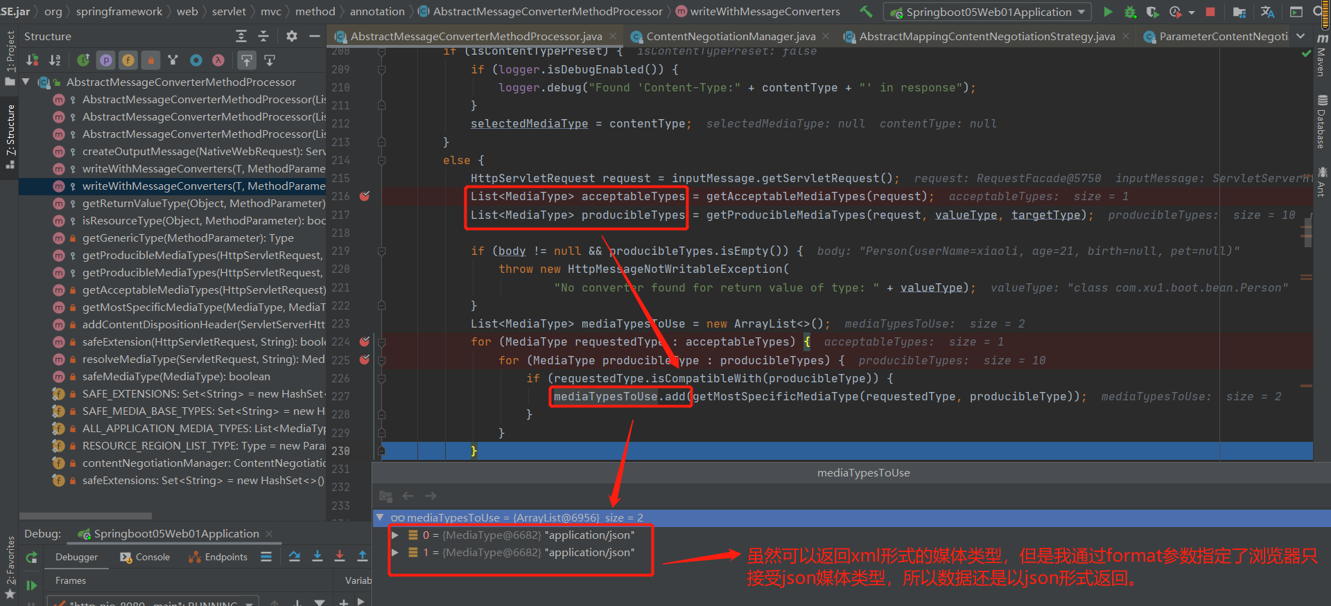The width and height of the screenshot is (1331, 606).
Task: Hide the Structure panel with the minus icon
Action: pos(314,36)
